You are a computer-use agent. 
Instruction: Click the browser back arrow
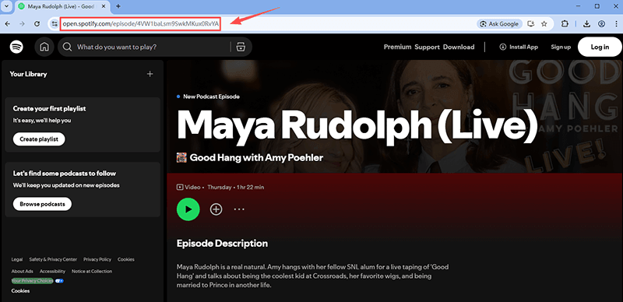(x=7, y=24)
